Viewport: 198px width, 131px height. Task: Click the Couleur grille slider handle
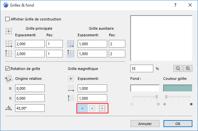[166, 97]
